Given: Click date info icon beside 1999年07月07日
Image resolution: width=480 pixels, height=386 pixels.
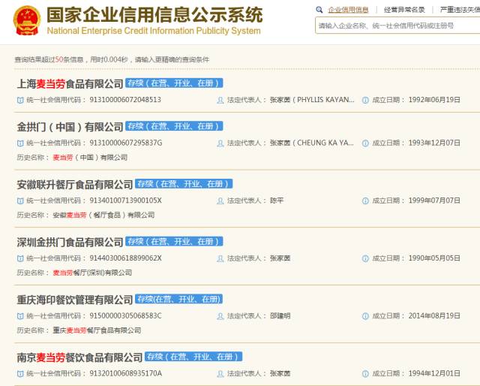Looking at the screenshot, I should (365, 201).
